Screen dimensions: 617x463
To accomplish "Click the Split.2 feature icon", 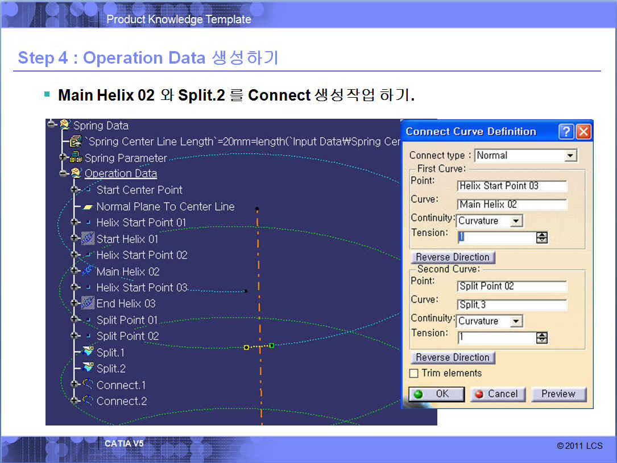I will pyautogui.click(x=88, y=368).
